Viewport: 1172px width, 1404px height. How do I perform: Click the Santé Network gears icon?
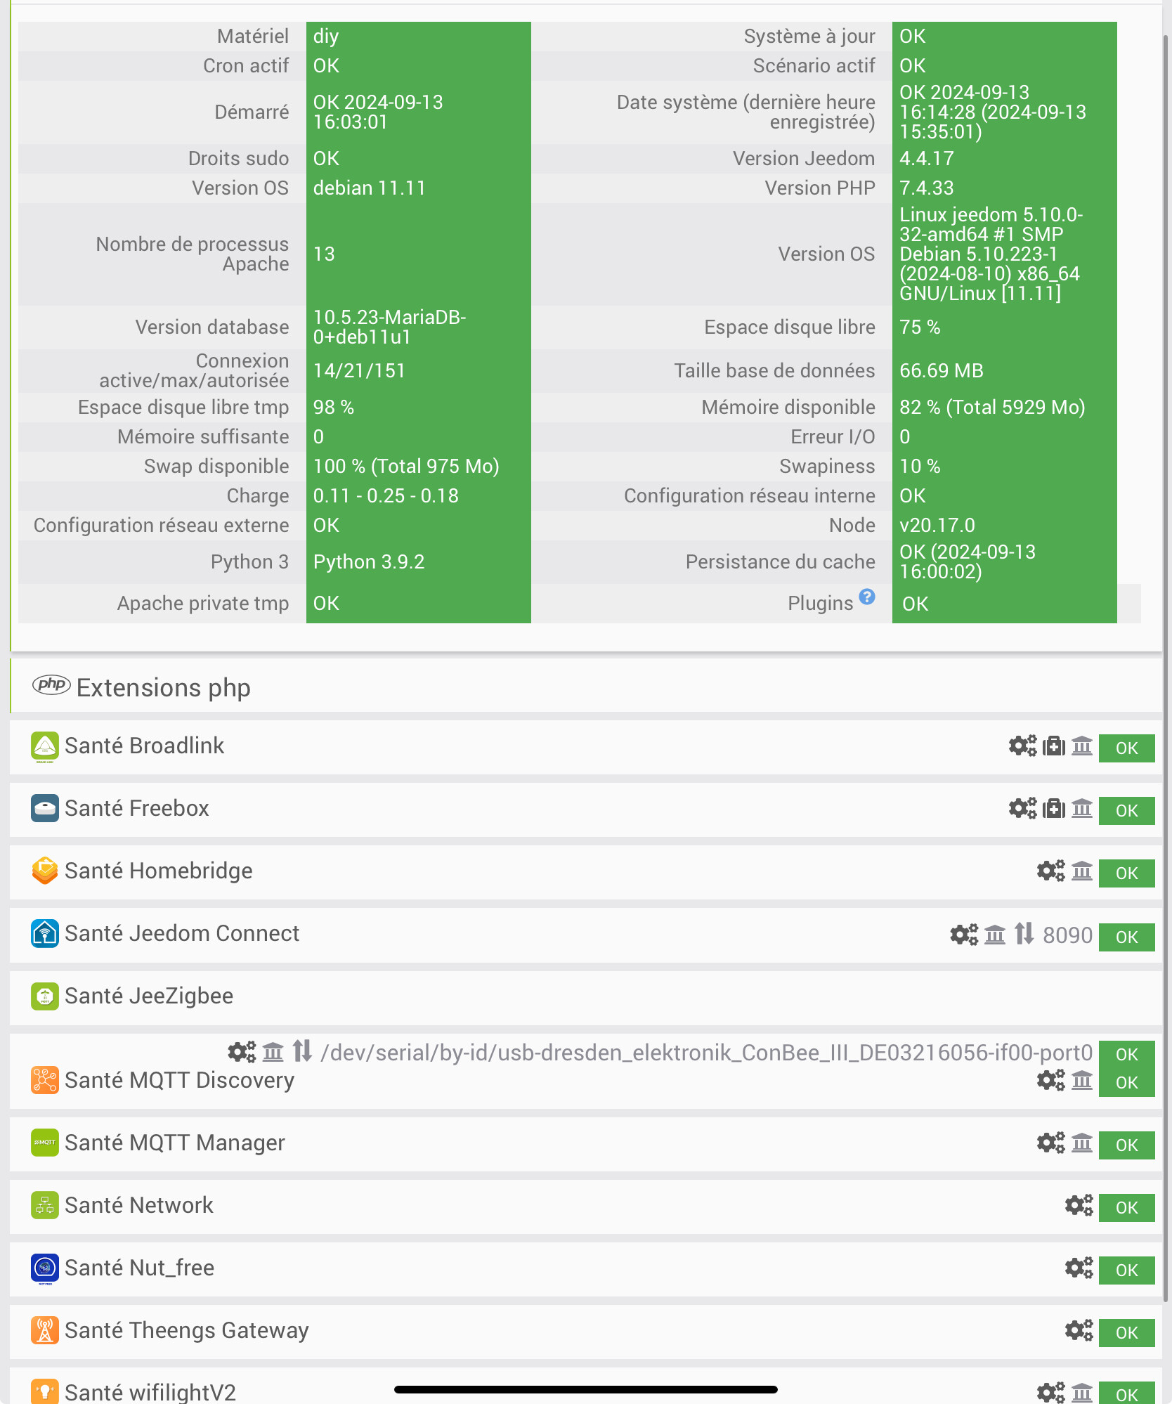point(1079,1206)
